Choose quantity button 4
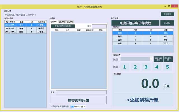 click(x=157, y=67)
